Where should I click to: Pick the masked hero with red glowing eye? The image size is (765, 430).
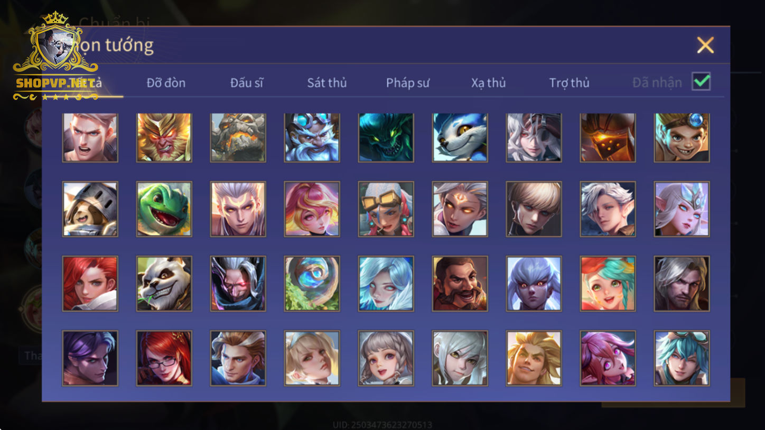pyautogui.click(x=238, y=284)
